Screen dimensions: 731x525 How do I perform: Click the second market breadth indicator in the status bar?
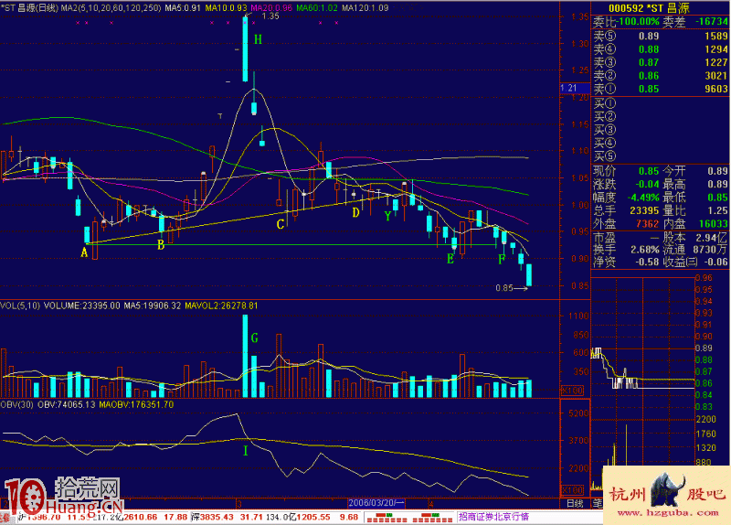point(432,517)
